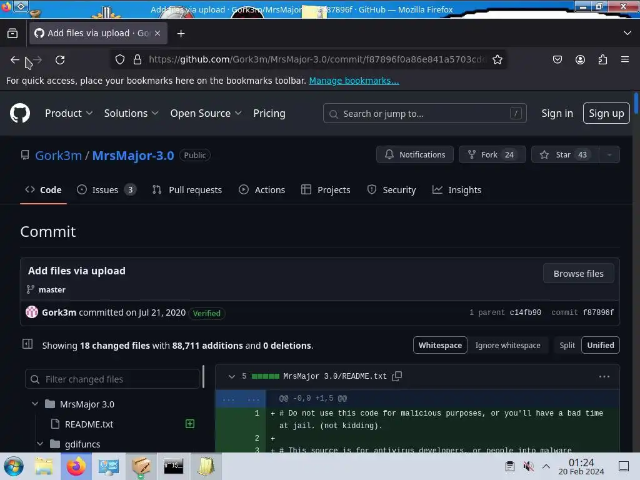Click the Firefox taskbar icon
This screenshot has width=640, height=480.
coord(76,466)
